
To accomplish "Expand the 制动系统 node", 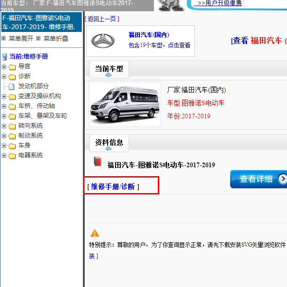I will (4, 136).
